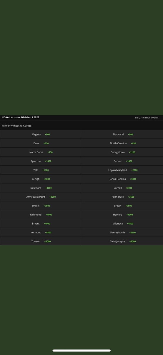Pick Duke at +550
The width and height of the screenshot is (163, 355).
coord(41,143)
